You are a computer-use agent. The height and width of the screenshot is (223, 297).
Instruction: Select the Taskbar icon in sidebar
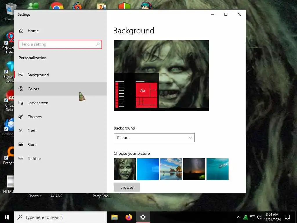click(21, 158)
